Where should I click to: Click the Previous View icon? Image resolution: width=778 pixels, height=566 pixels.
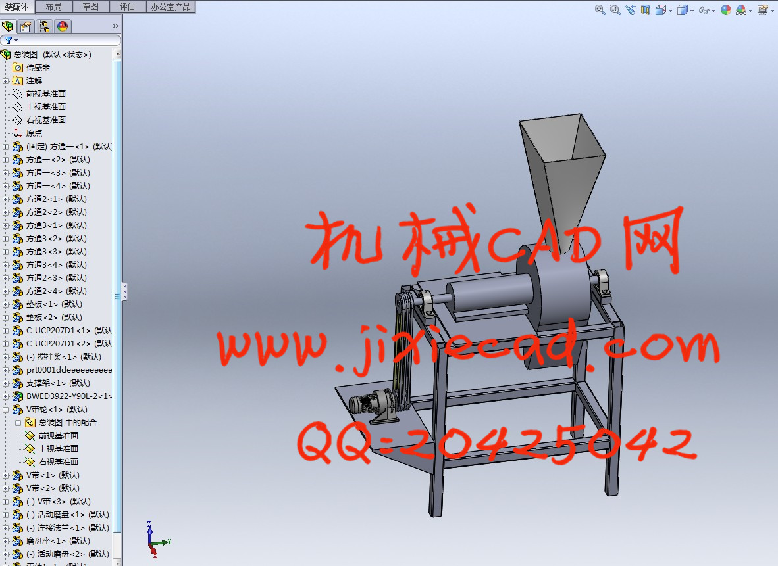coord(631,10)
